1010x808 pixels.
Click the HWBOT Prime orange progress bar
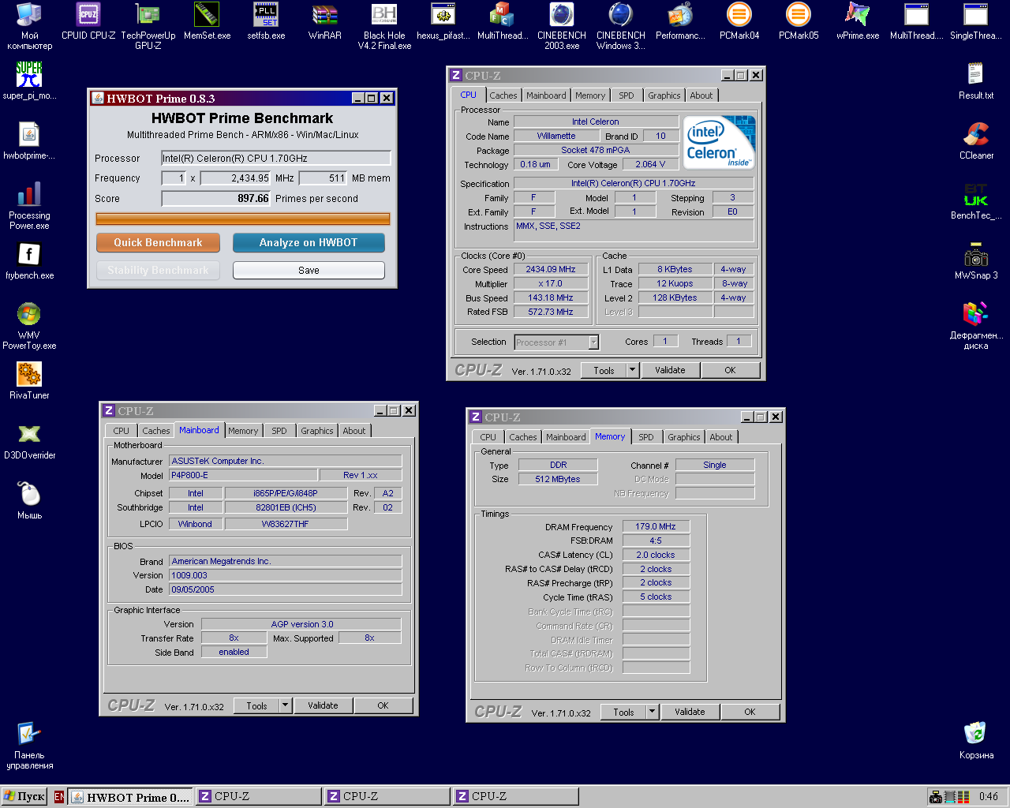[x=243, y=219]
